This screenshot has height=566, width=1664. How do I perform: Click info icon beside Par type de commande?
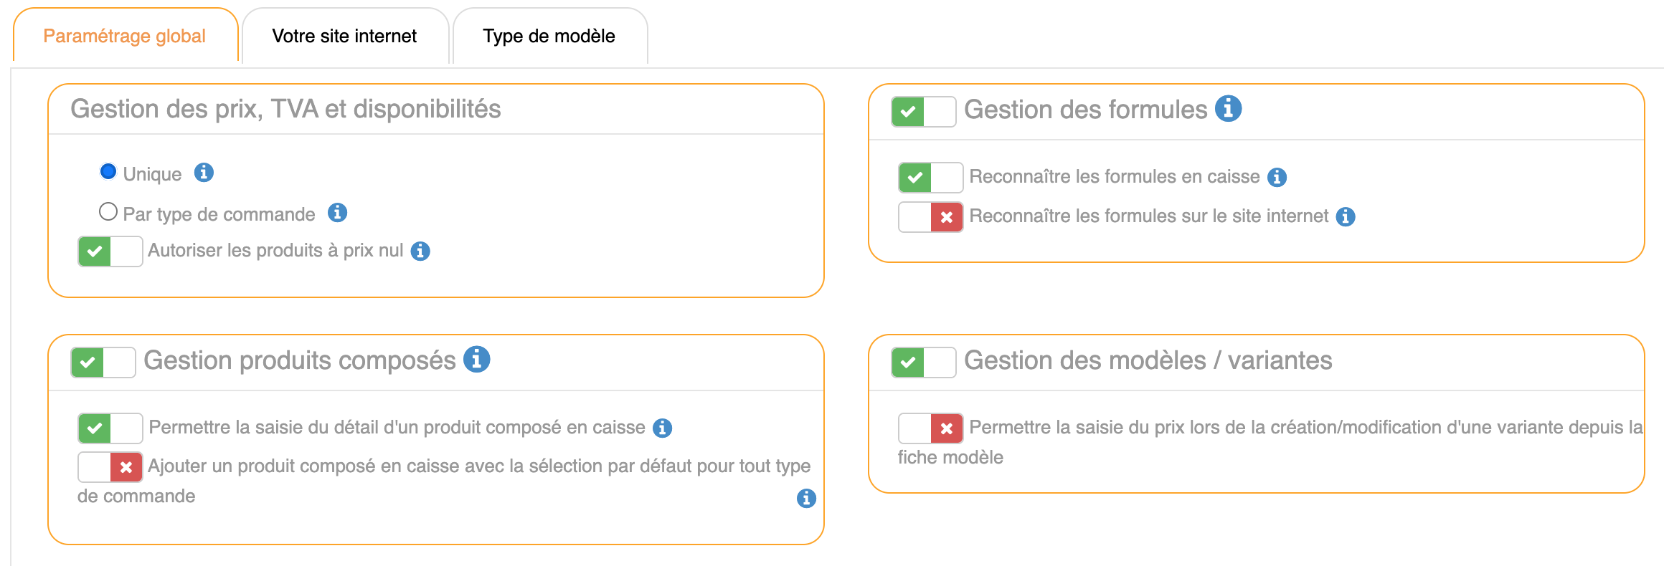click(x=337, y=213)
